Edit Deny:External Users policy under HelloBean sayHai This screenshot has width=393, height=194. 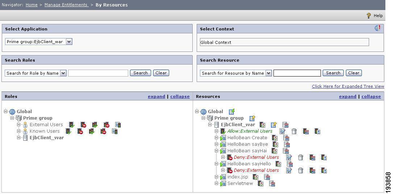289,157
